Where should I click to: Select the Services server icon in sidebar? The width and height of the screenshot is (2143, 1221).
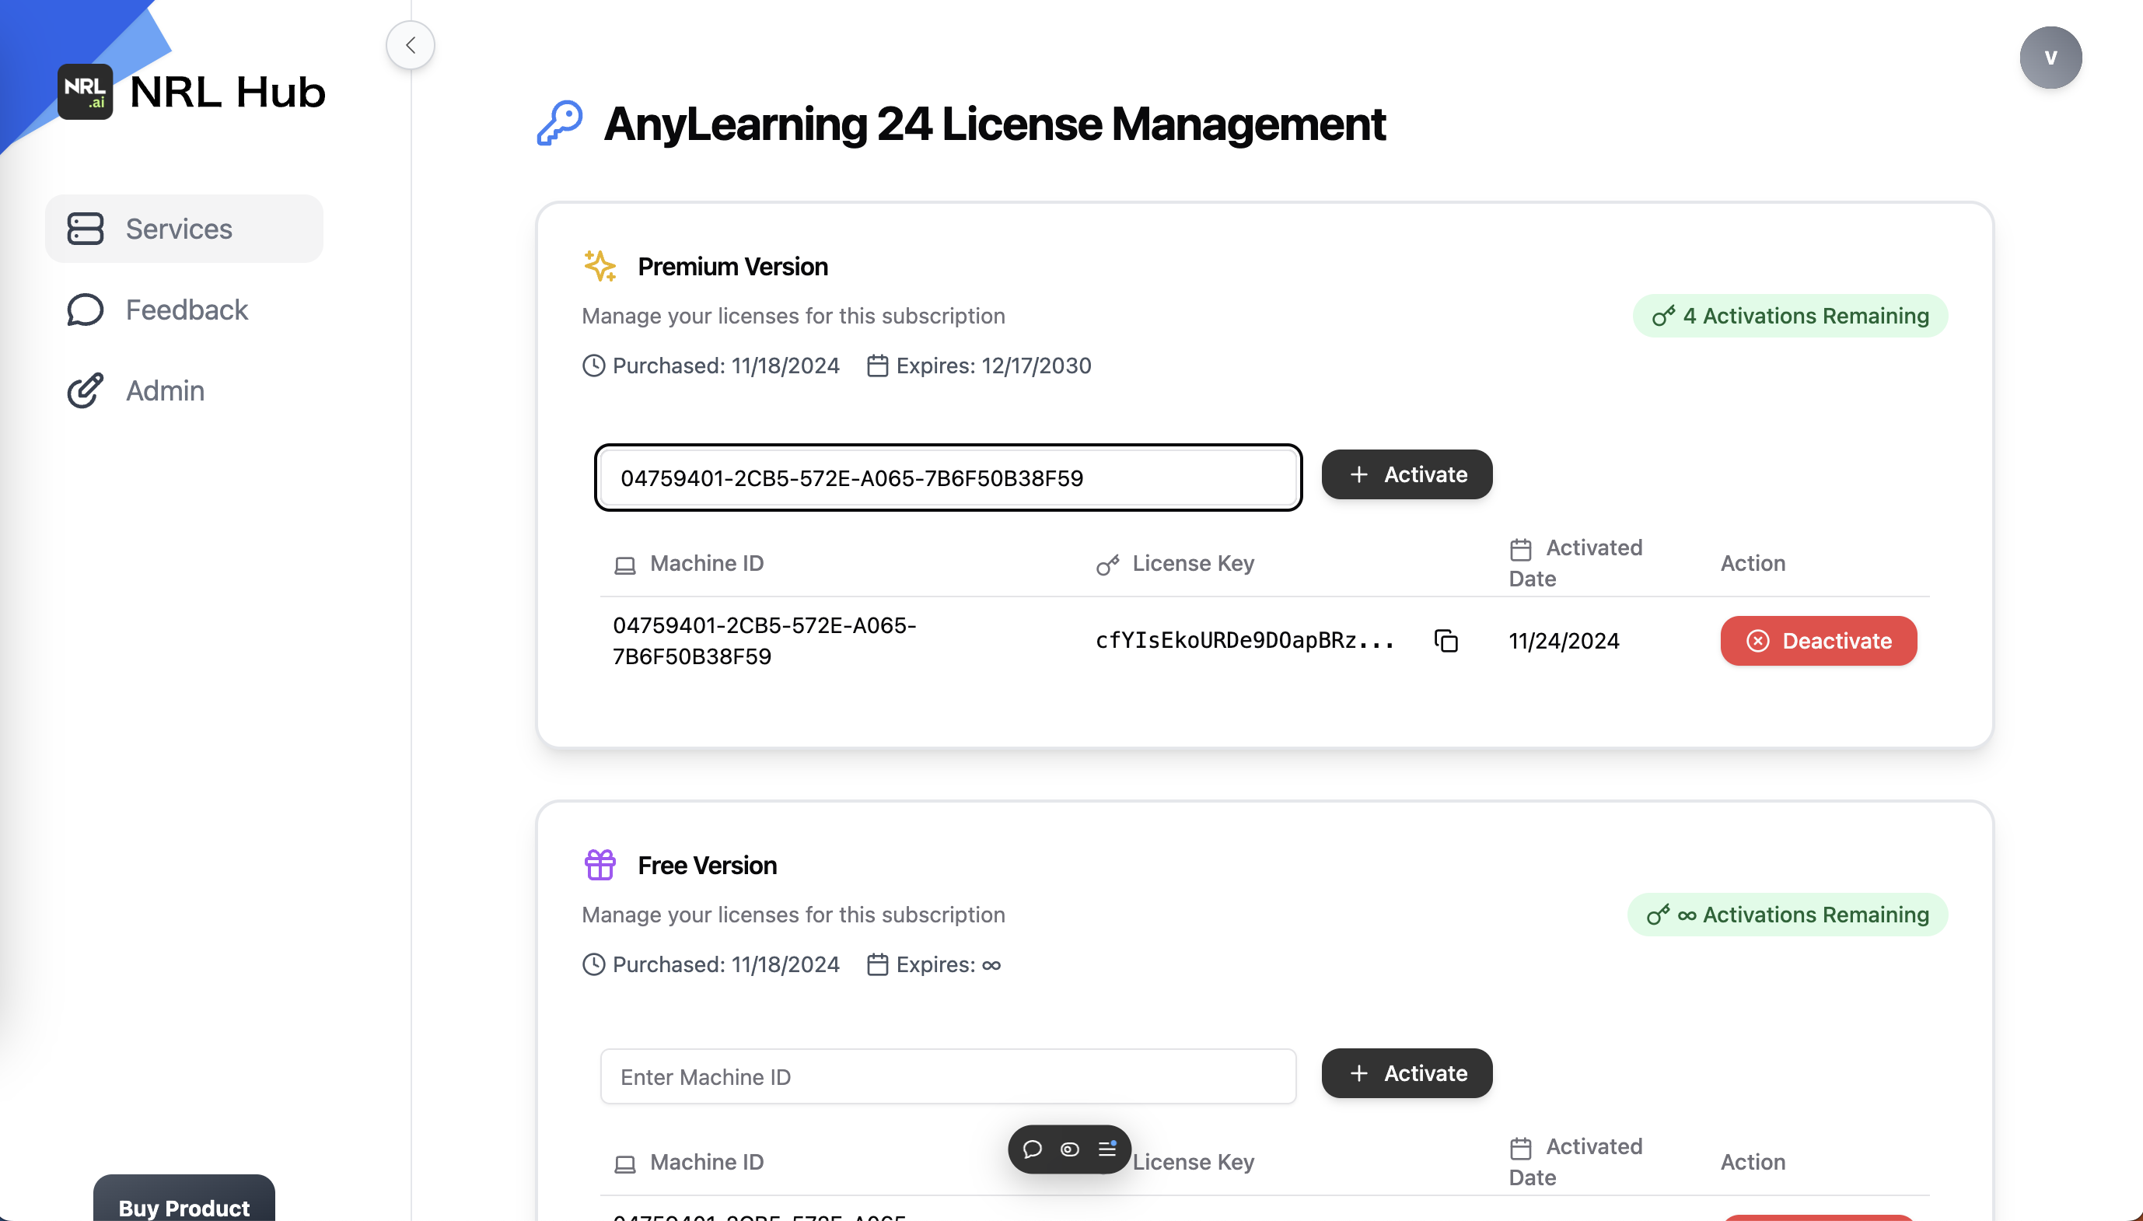pyautogui.click(x=85, y=228)
